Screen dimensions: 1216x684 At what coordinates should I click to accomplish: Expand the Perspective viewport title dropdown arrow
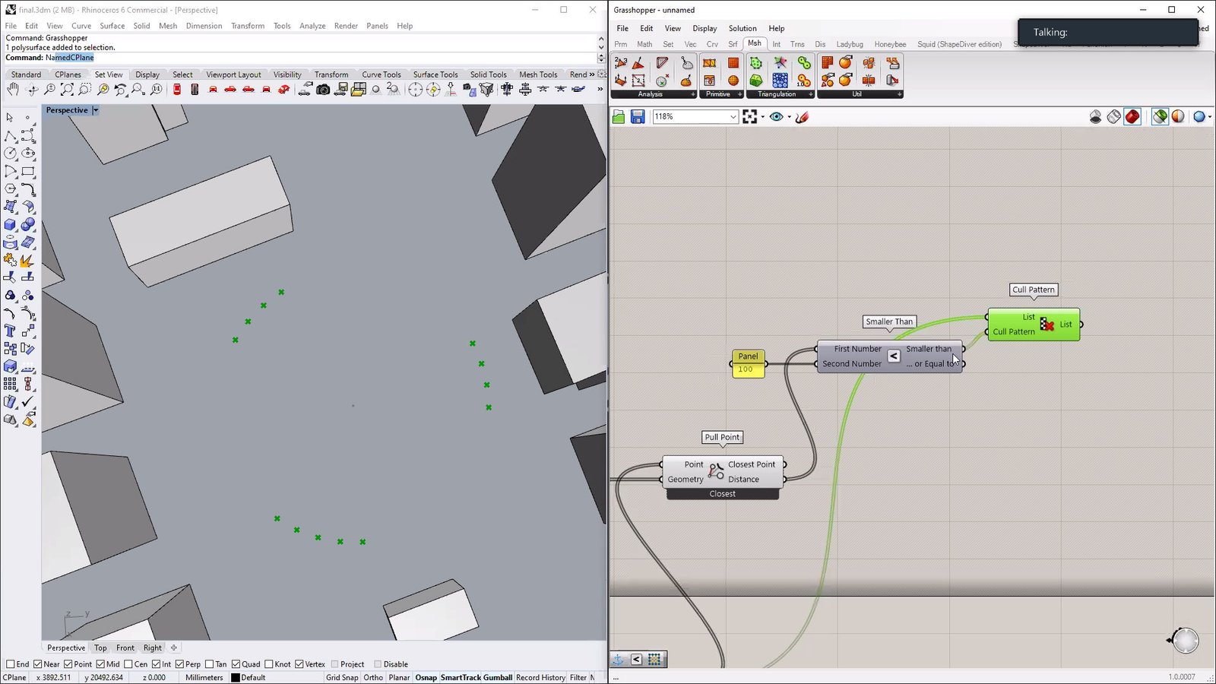tap(96, 110)
